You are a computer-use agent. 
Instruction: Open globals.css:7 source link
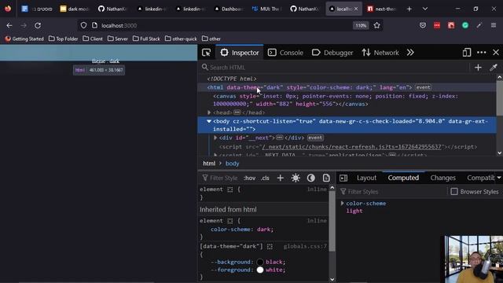[x=305, y=246]
